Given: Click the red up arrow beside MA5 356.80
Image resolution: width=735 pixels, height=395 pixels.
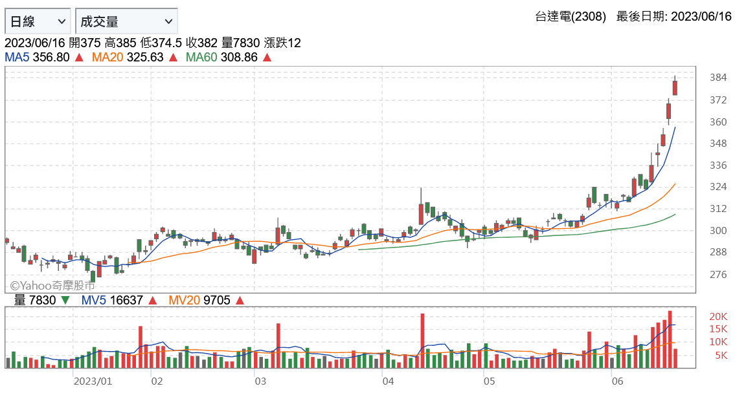Looking at the screenshot, I should pyautogui.click(x=79, y=58).
